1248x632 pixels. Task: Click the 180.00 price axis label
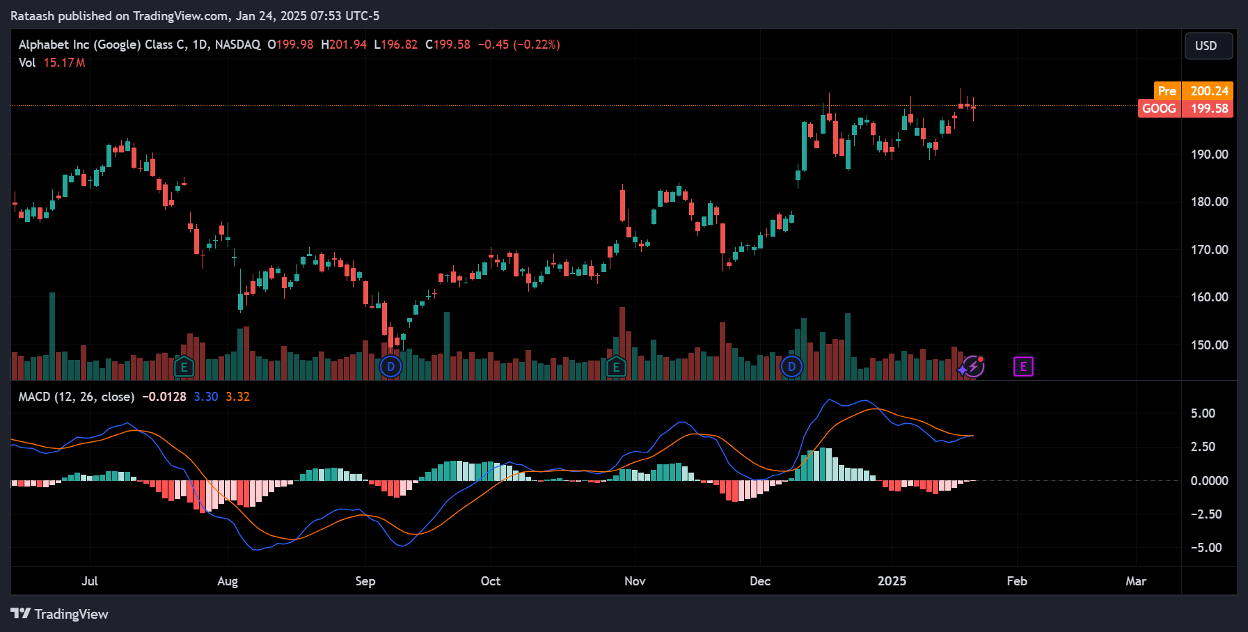point(1209,202)
